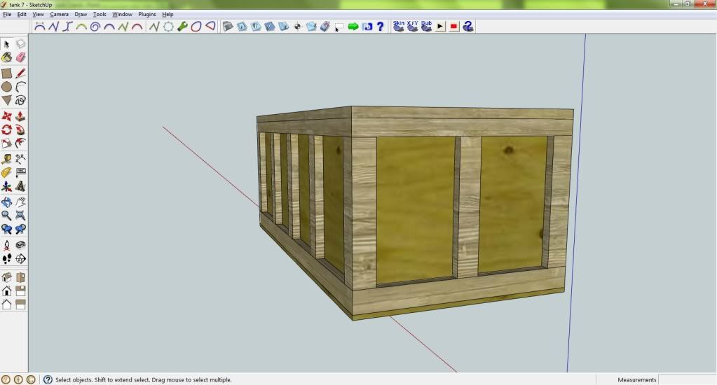Click the Zoom Extents tool

click(20, 216)
